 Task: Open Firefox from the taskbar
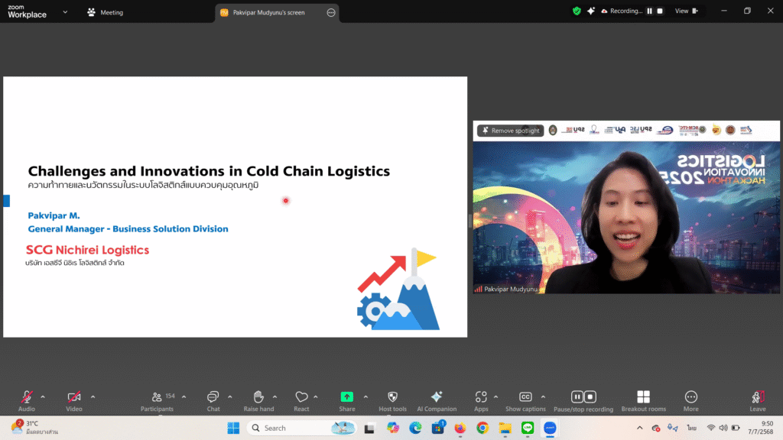460,428
